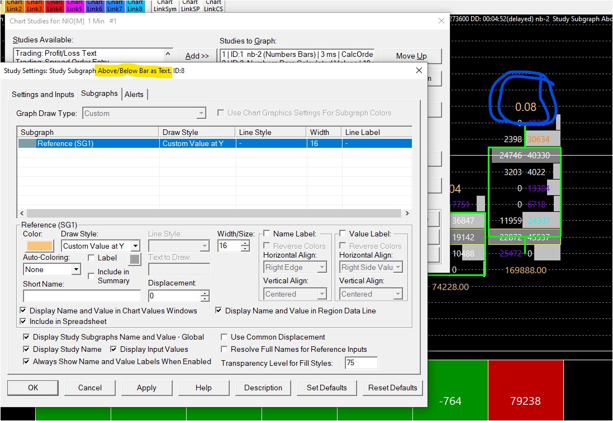This screenshot has width=613, height=421.
Task: Click the orange subgraph color swatch
Action: [x=39, y=246]
